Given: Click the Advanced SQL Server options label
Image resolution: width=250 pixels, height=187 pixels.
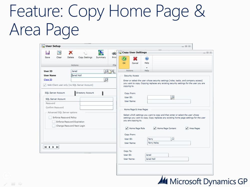Looking at the screenshot, I should (62, 112).
